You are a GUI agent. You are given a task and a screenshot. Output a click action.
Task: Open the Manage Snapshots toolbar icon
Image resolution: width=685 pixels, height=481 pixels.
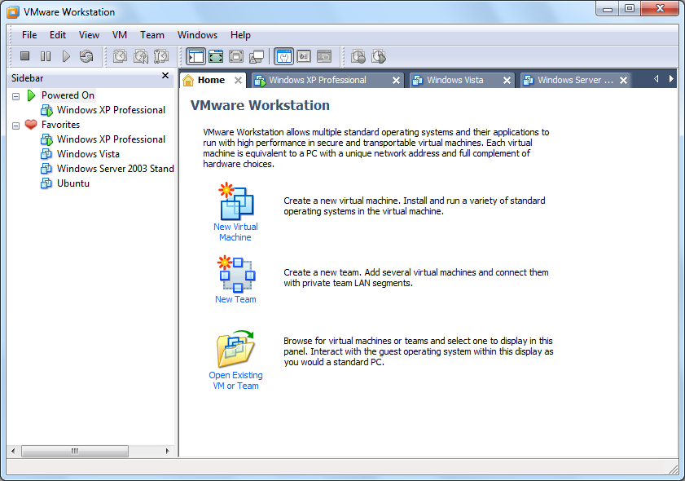(161, 56)
